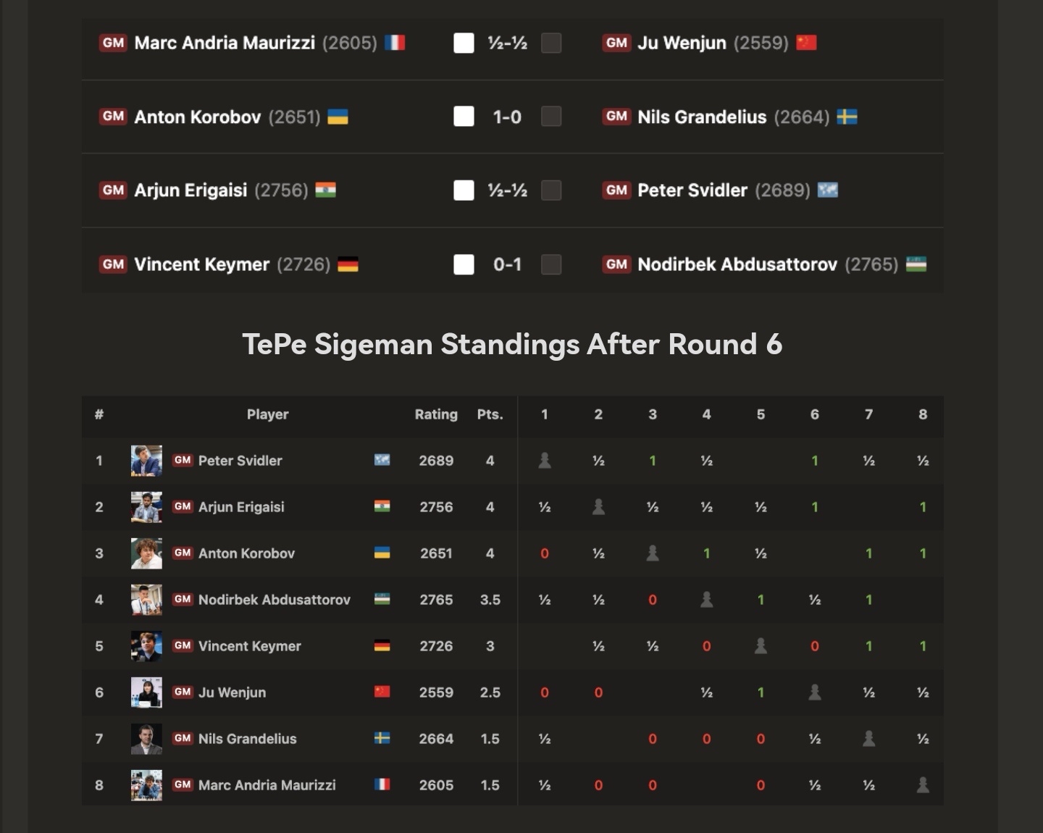The width and height of the screenshot is (1043, 833).
Task: Open the 0-1 result of Keymer vs Abdusattorov
Action: (507, 264)
